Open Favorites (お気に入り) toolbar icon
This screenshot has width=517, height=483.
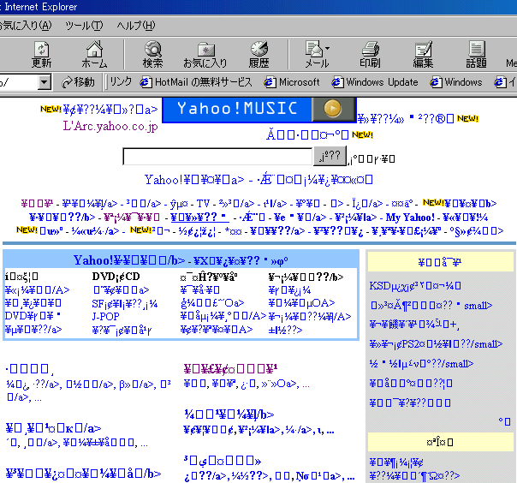click(205, 54)
